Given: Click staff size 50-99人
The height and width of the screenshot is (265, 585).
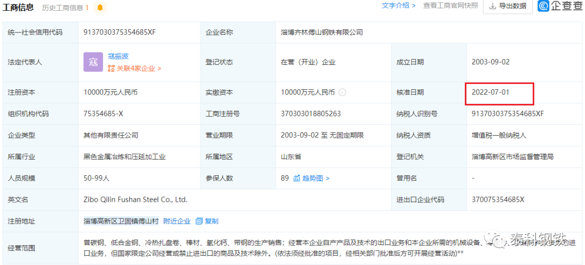Looking at the screenshot, I should pos(96,178).
